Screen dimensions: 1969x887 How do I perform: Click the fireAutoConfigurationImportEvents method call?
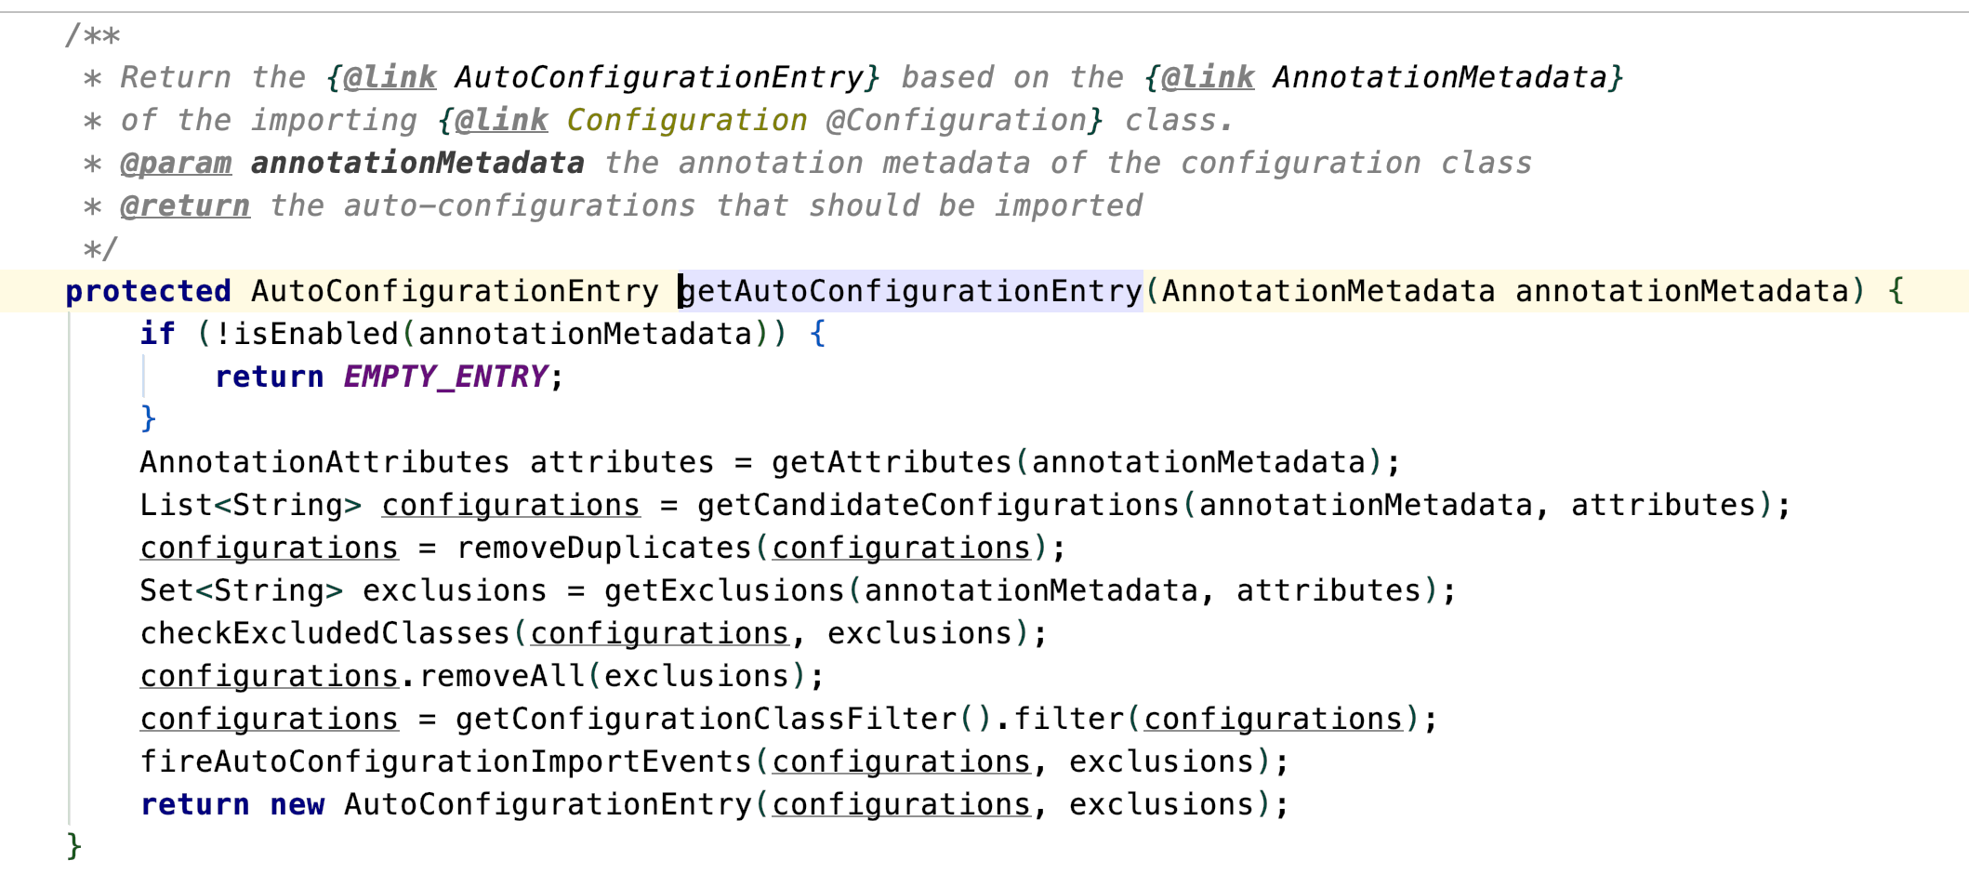click(x=445, y=761)
